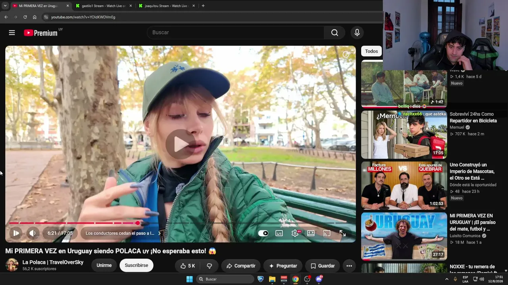Image resolution: width=508 pixels, height=285 pixels.
Task: Start voice search with the microphone
Action: point(357,32)
